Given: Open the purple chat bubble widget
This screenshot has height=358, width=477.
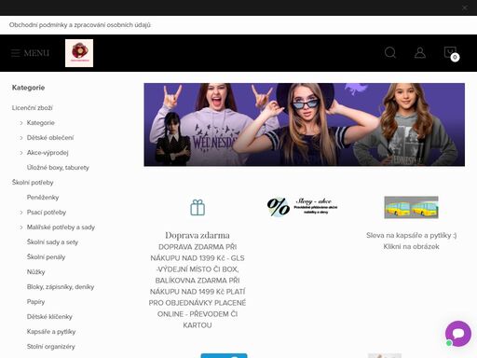Looking at the screenshot, I should coord(458,334).
